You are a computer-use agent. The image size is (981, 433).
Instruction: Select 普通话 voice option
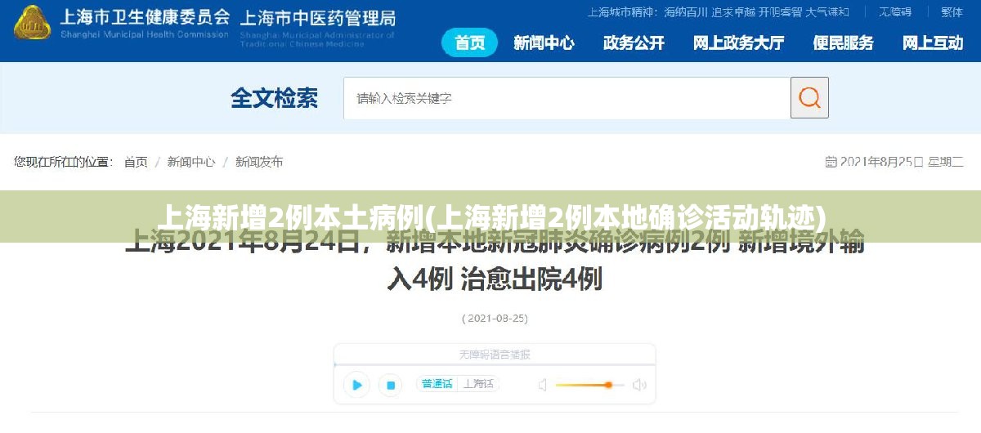coord(437,384)
